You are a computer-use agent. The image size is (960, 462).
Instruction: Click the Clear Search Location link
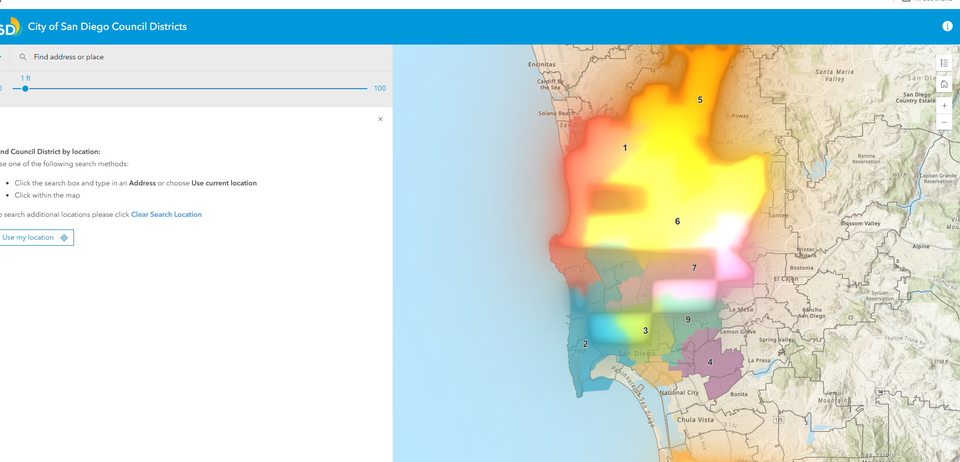click(166, 214)
